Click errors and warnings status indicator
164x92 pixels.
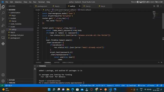pyautogui.click(x=9, y=85)
